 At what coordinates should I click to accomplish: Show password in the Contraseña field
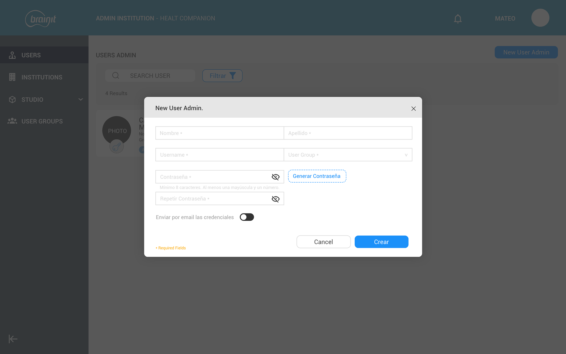[275, 177]
